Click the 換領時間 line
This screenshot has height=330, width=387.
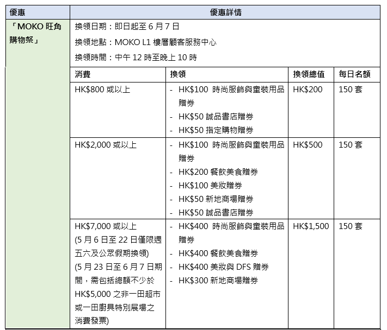136,58
